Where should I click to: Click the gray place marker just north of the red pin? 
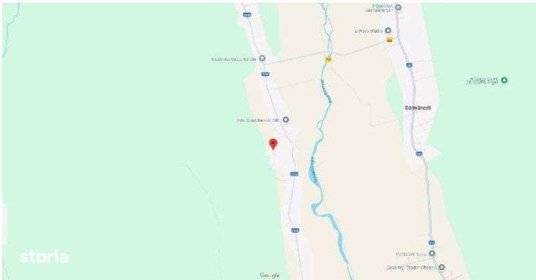pos(286,120)
